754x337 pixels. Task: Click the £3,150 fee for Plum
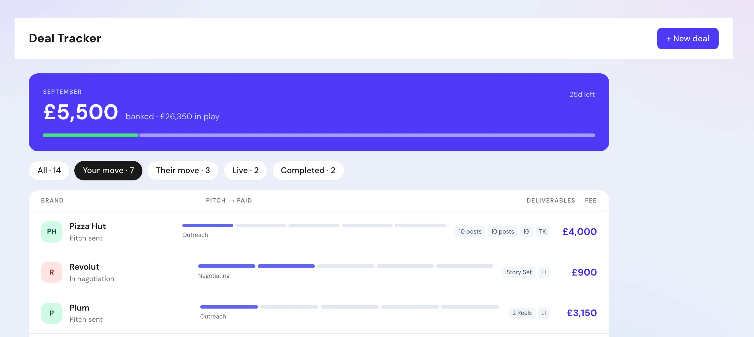[582, 313]
